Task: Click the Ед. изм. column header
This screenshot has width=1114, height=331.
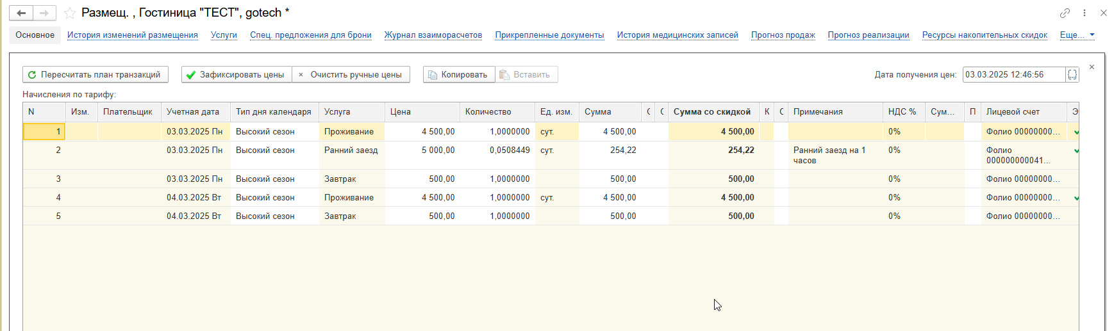Action: coord(557,112)
